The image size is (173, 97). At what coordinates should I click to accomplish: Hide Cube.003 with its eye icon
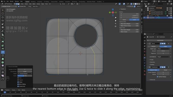click(169, 18)
